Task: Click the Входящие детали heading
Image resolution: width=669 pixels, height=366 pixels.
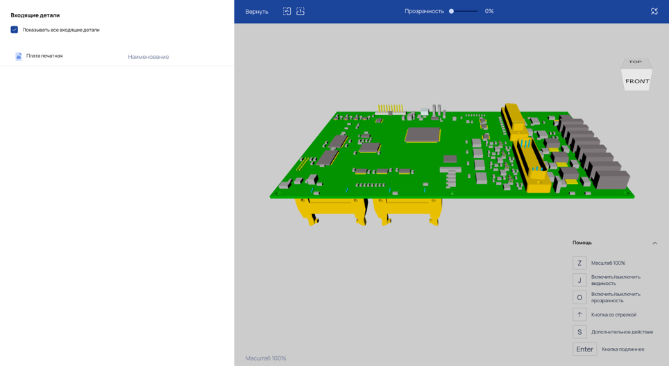Action: (x=35, y=15)
